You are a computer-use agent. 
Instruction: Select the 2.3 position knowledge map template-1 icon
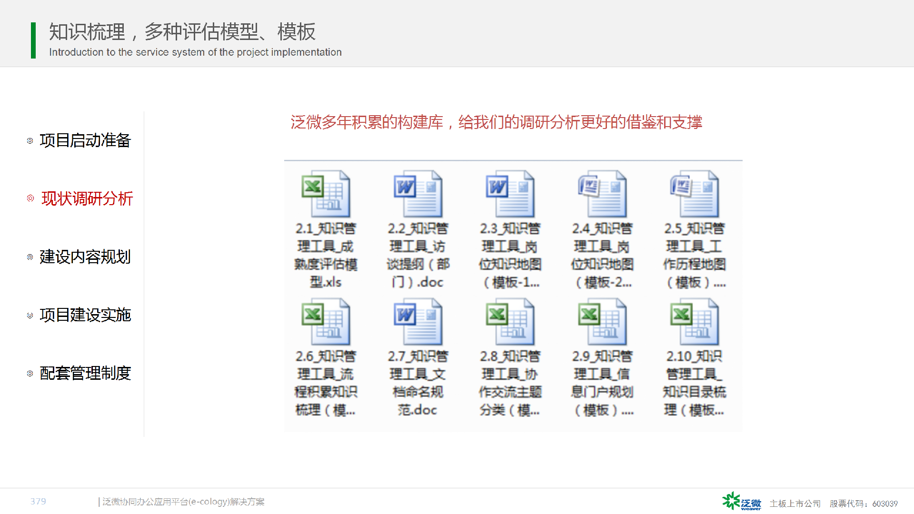(510, 194)
